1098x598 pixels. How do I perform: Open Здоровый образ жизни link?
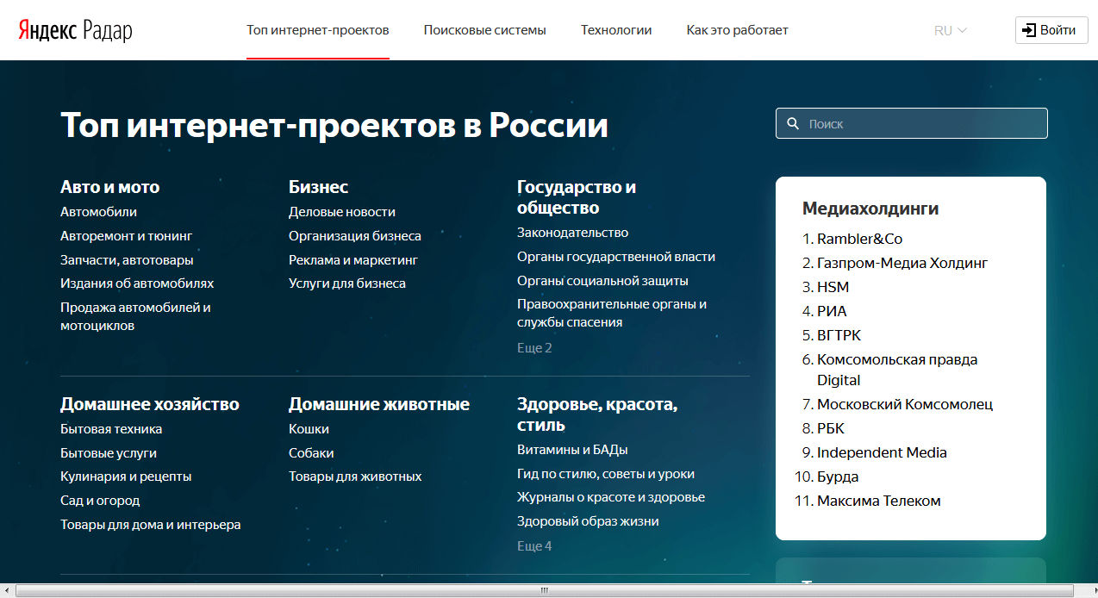coord(588,521)
